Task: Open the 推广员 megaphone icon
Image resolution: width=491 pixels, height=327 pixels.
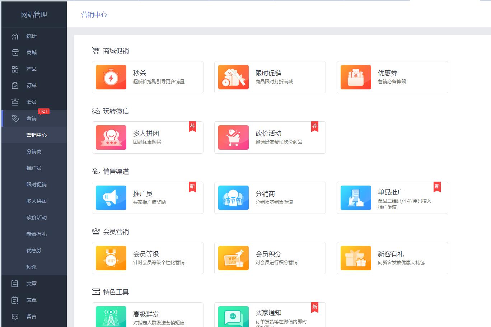Action: tap(111, 198)
